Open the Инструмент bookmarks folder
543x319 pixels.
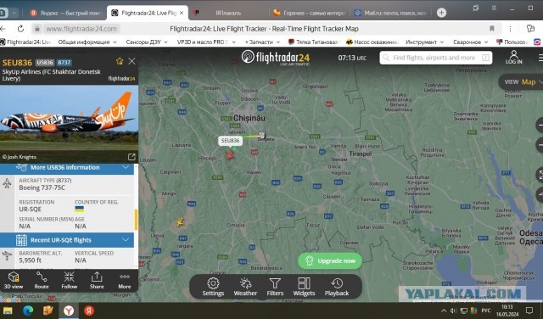(x=424, y=42)
